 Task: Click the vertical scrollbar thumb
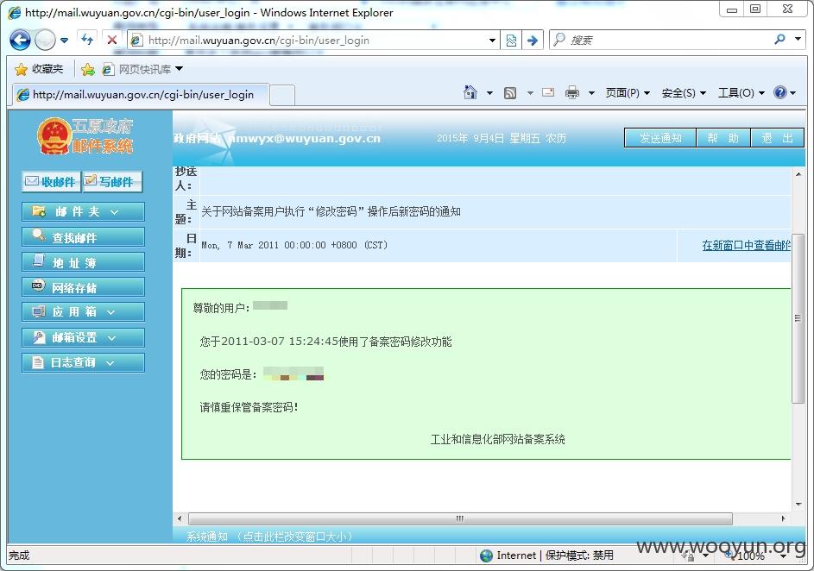tap(798, 318)
